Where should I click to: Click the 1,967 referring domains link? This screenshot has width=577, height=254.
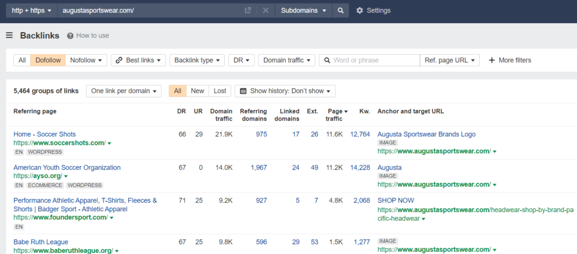point(259,168)
